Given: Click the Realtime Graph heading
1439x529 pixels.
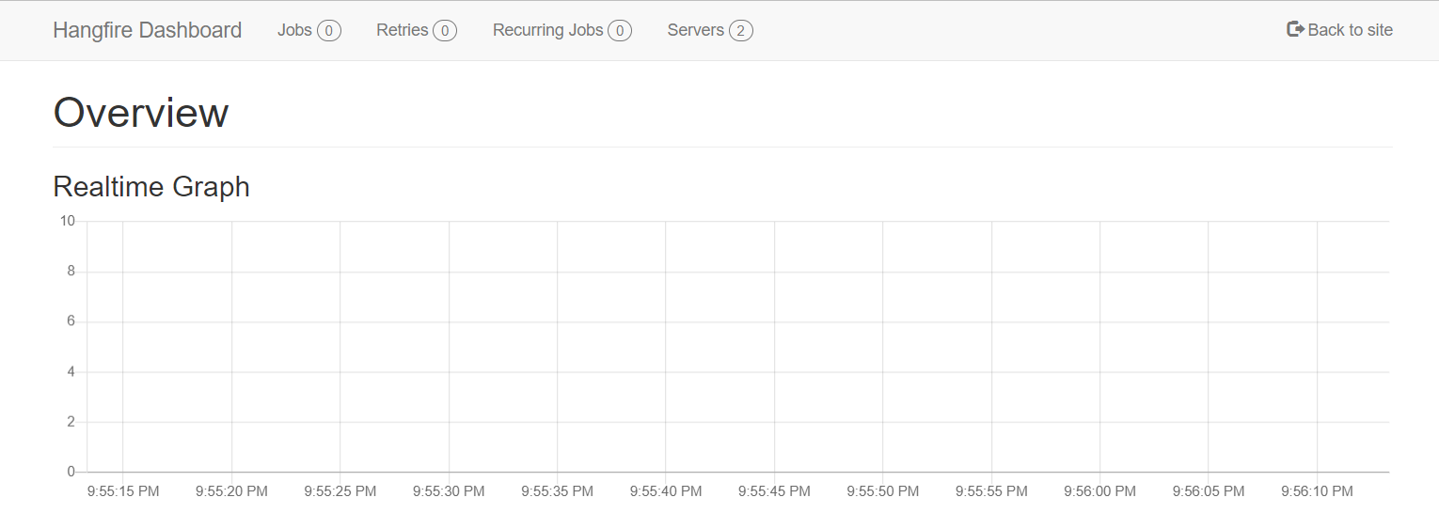Looking at the screenshot, I should point(151,186).
